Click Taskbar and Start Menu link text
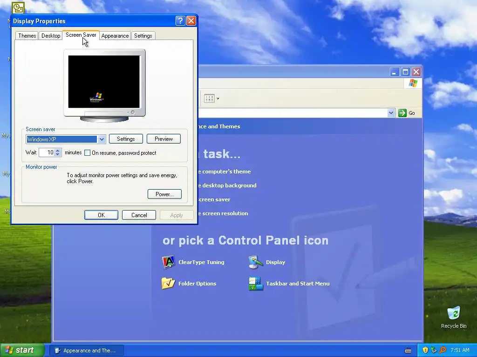This screenshot has width=477, height=357. pos(298,283)
